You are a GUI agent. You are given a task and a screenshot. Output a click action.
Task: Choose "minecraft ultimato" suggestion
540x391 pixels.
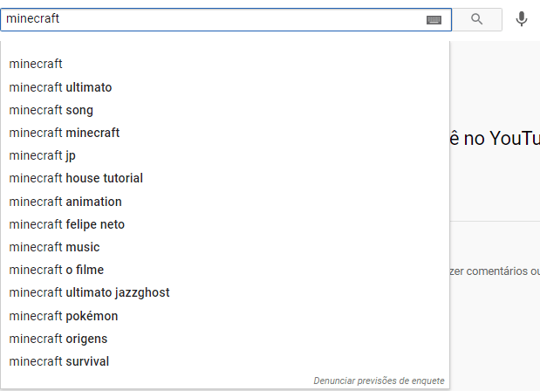pos(60,87)
